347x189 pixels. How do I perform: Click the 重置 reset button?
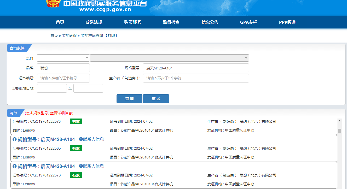[156, 99]
